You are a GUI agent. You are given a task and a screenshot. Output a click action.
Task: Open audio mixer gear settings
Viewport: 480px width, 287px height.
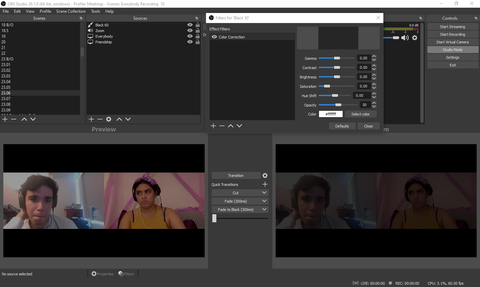(x=415, y=38)
